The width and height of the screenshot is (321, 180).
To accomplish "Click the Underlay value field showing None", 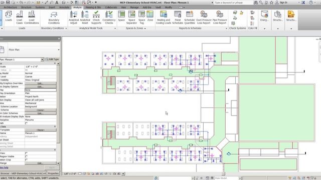I will 40,90.
